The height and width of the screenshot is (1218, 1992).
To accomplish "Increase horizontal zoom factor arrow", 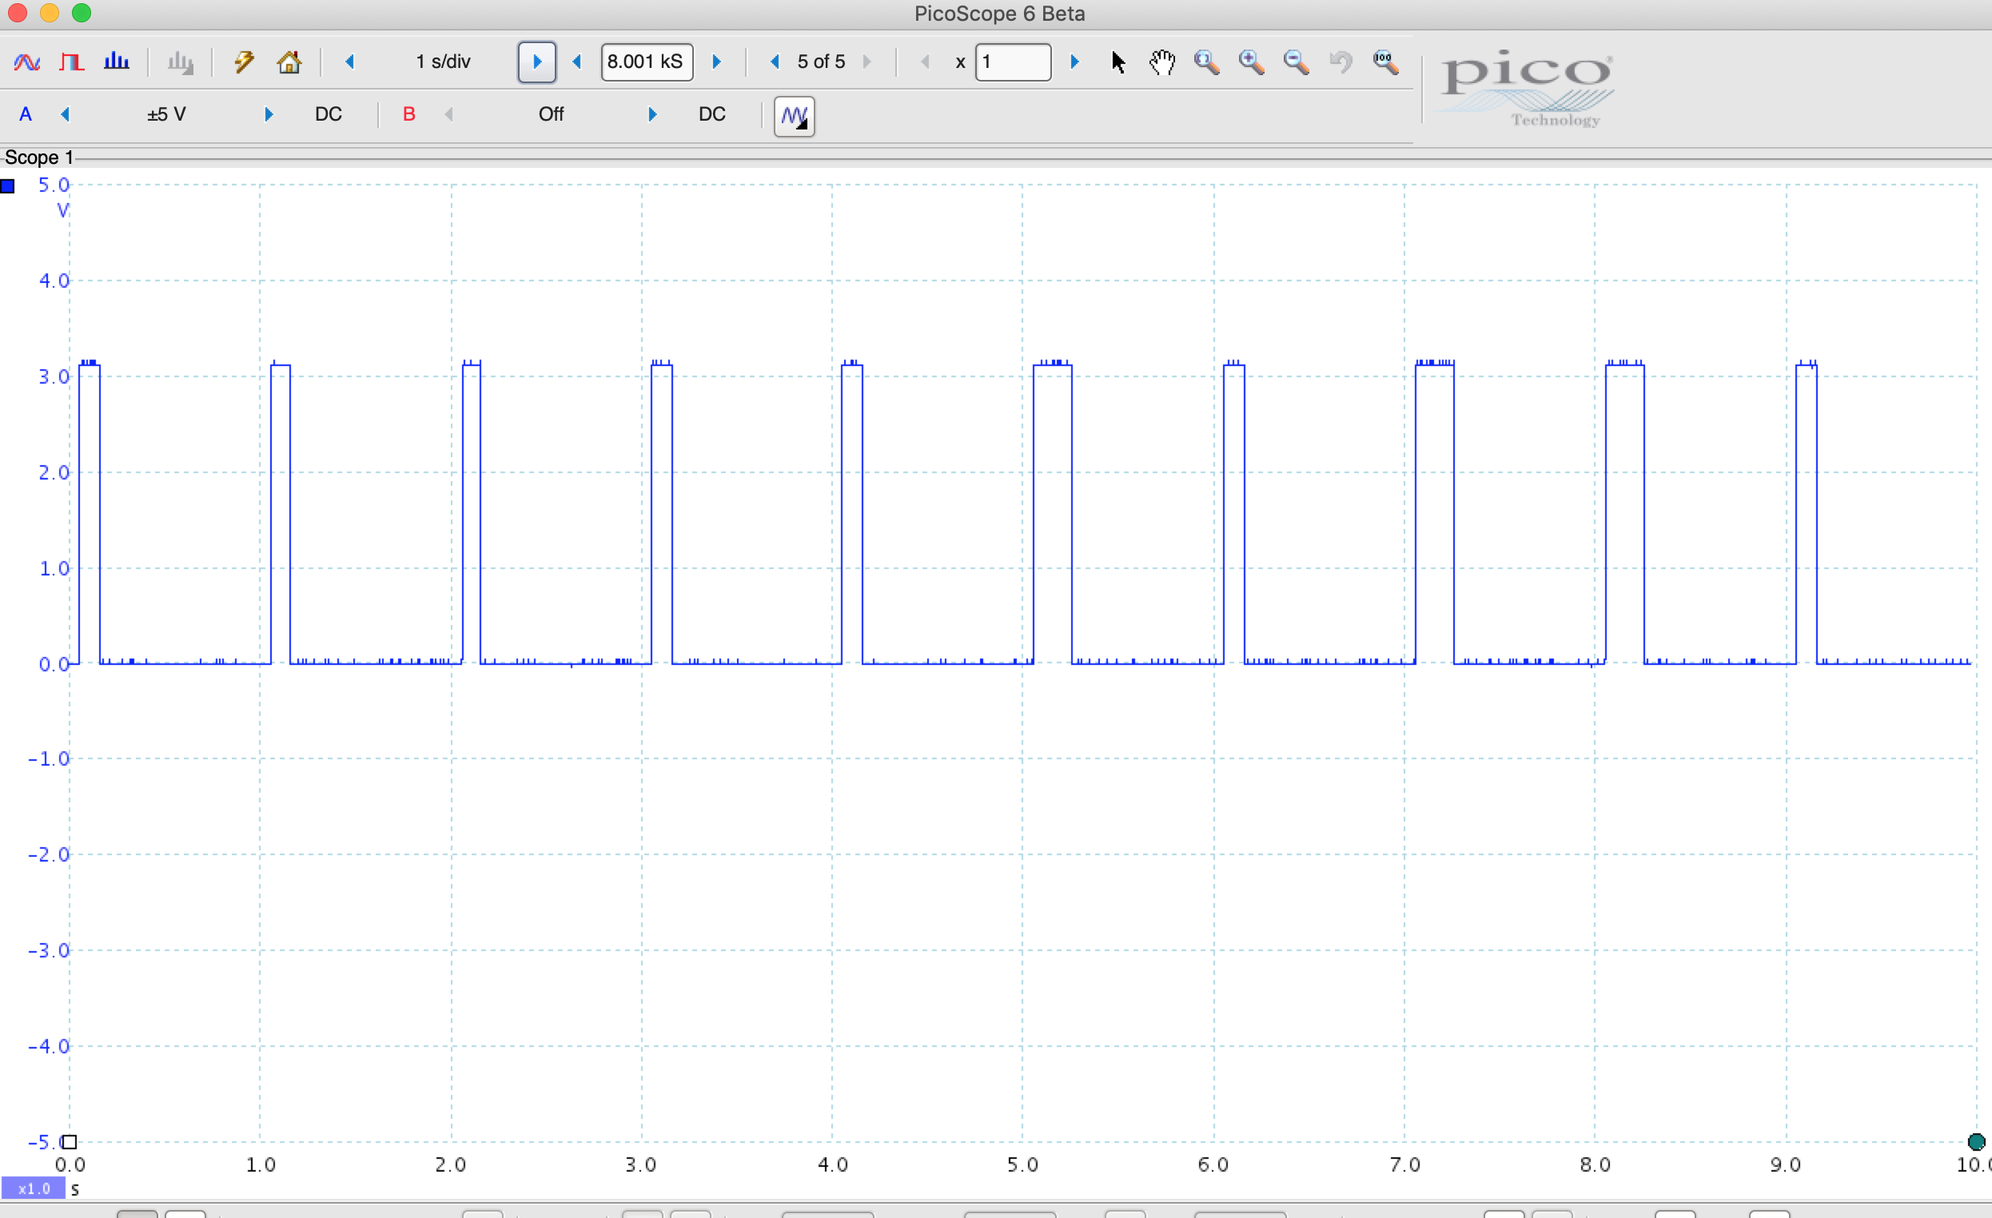I will pos(1074,62).
